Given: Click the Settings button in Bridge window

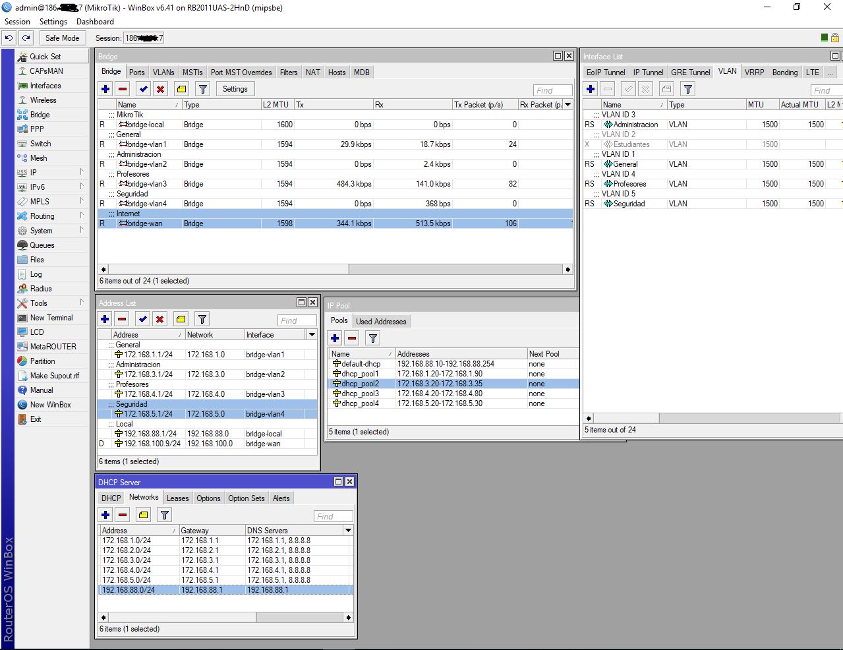Looking at the screenshot, I should point(235,89).
